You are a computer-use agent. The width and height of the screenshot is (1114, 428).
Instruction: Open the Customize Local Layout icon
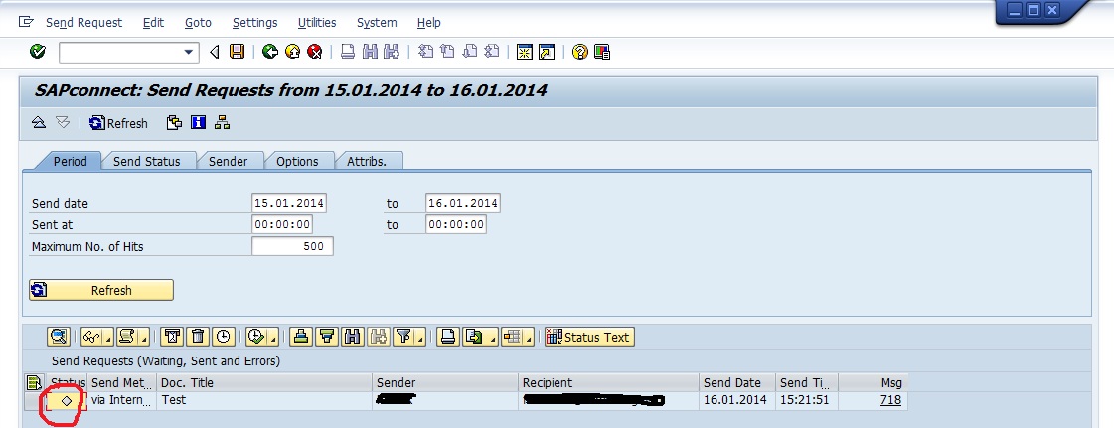point(602,51)
